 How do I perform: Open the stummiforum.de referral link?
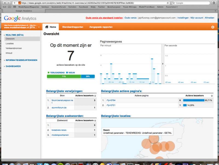[59, 108]
